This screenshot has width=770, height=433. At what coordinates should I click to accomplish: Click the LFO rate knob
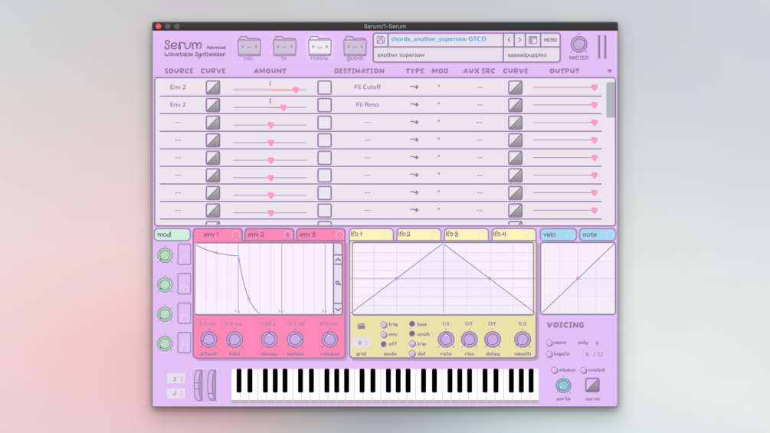click(445, 340)
